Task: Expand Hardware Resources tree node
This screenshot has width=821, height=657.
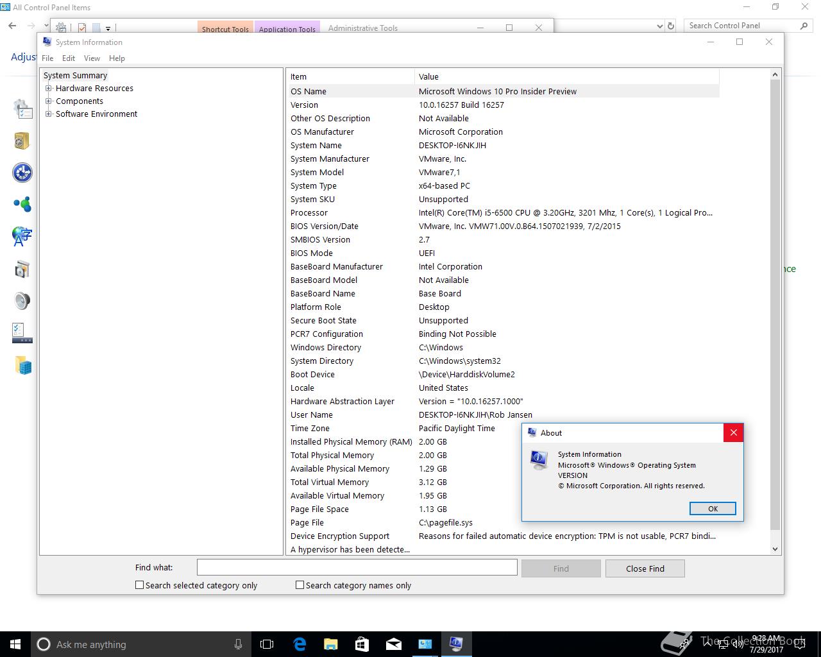Action: [x=49, y=89]
